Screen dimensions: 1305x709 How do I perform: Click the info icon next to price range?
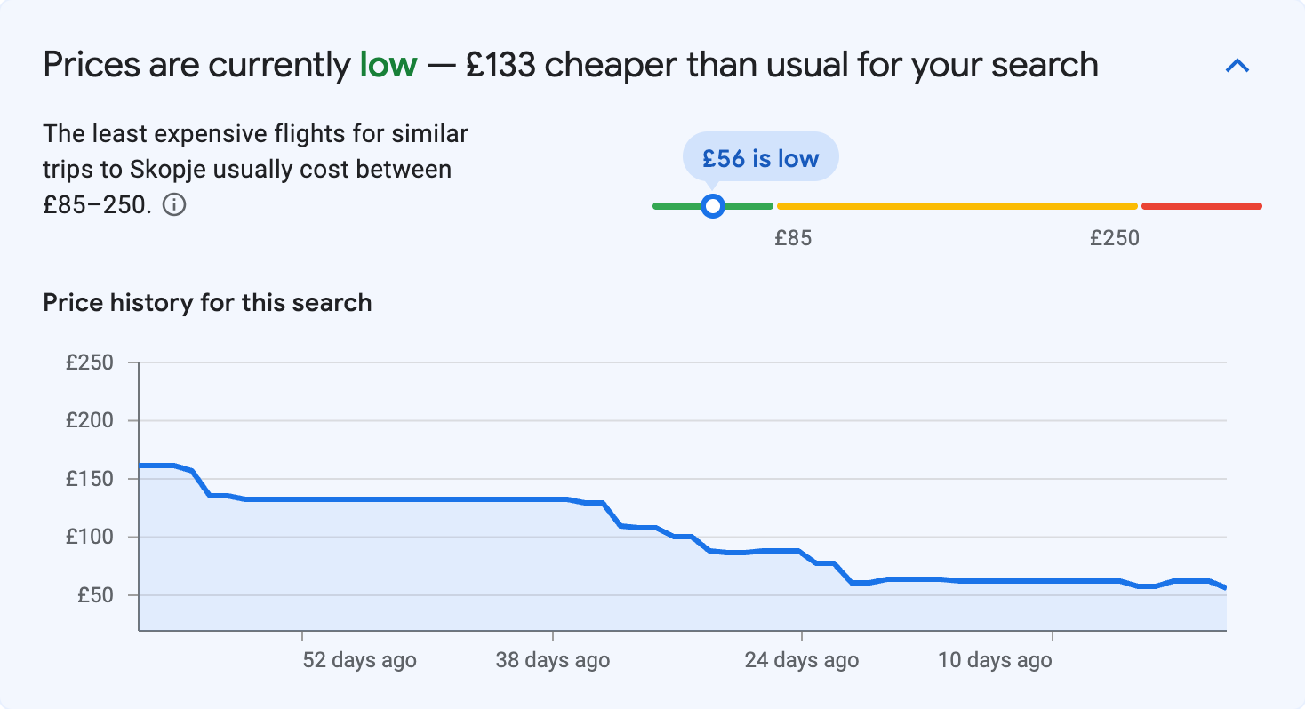point(175,204)
